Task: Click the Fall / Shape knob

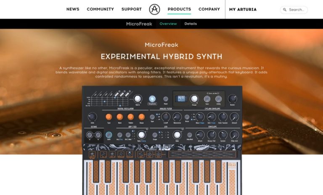Action: (212, 117)
